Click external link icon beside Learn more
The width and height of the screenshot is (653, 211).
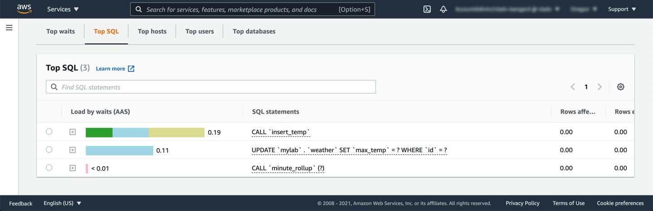tap(131, 69)
